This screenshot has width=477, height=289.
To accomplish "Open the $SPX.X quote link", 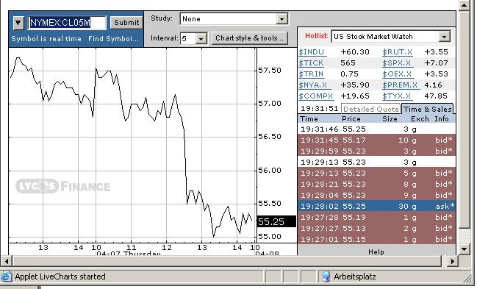I will coord(398,63).
